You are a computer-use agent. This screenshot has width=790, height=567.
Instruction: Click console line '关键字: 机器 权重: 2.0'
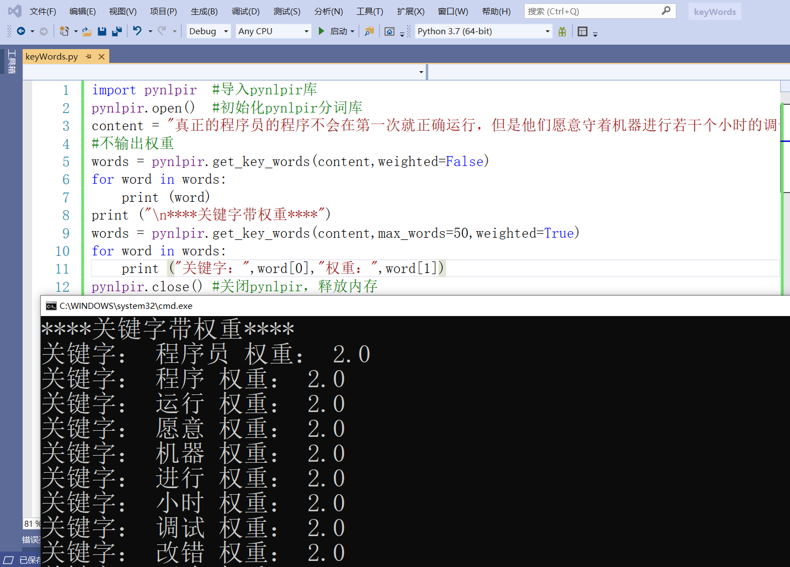(194, 453)
